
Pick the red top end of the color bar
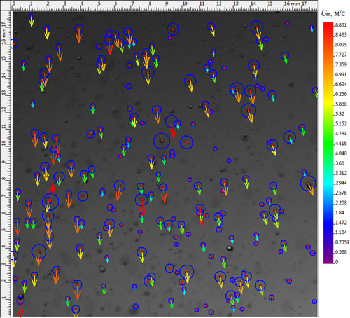coord(328,25)
